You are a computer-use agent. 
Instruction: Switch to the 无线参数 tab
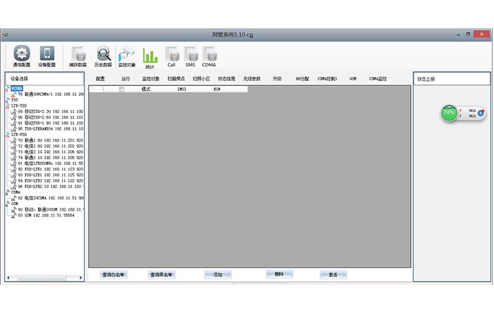click(252, 79)
